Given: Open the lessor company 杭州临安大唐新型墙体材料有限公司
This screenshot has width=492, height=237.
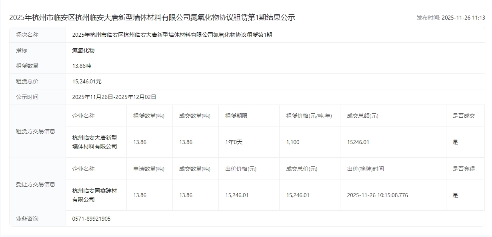Looking at the screenshot, I should (94, 142).
